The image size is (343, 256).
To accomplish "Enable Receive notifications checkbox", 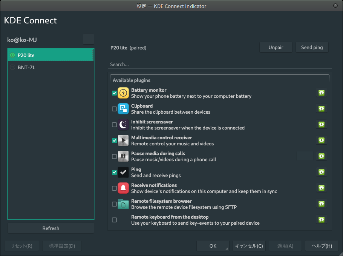I will pyautogui.click(x=114, y=188).
